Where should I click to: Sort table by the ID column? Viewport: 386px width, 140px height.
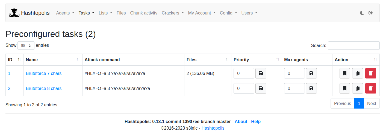[14, 60]
